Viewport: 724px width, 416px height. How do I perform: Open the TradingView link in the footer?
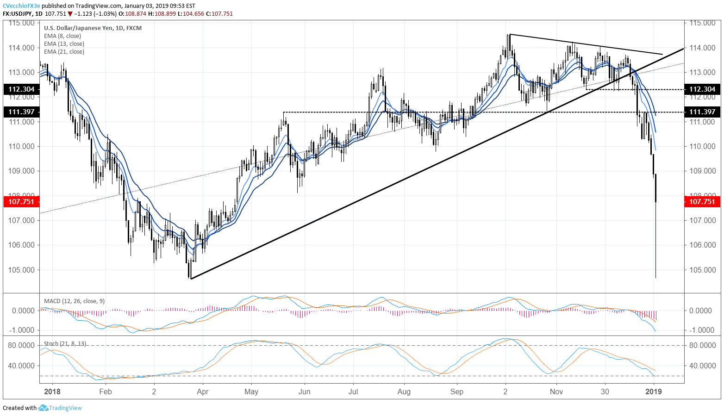click(65, 408)
